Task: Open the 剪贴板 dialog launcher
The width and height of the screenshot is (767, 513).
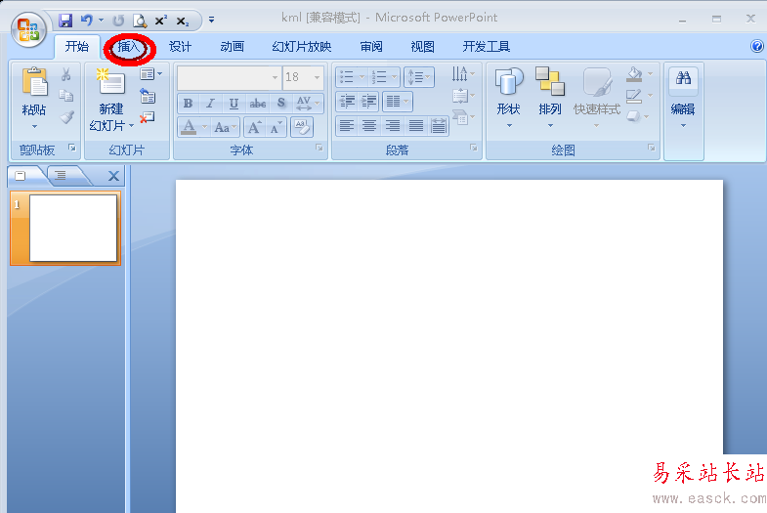Action: 72,148
